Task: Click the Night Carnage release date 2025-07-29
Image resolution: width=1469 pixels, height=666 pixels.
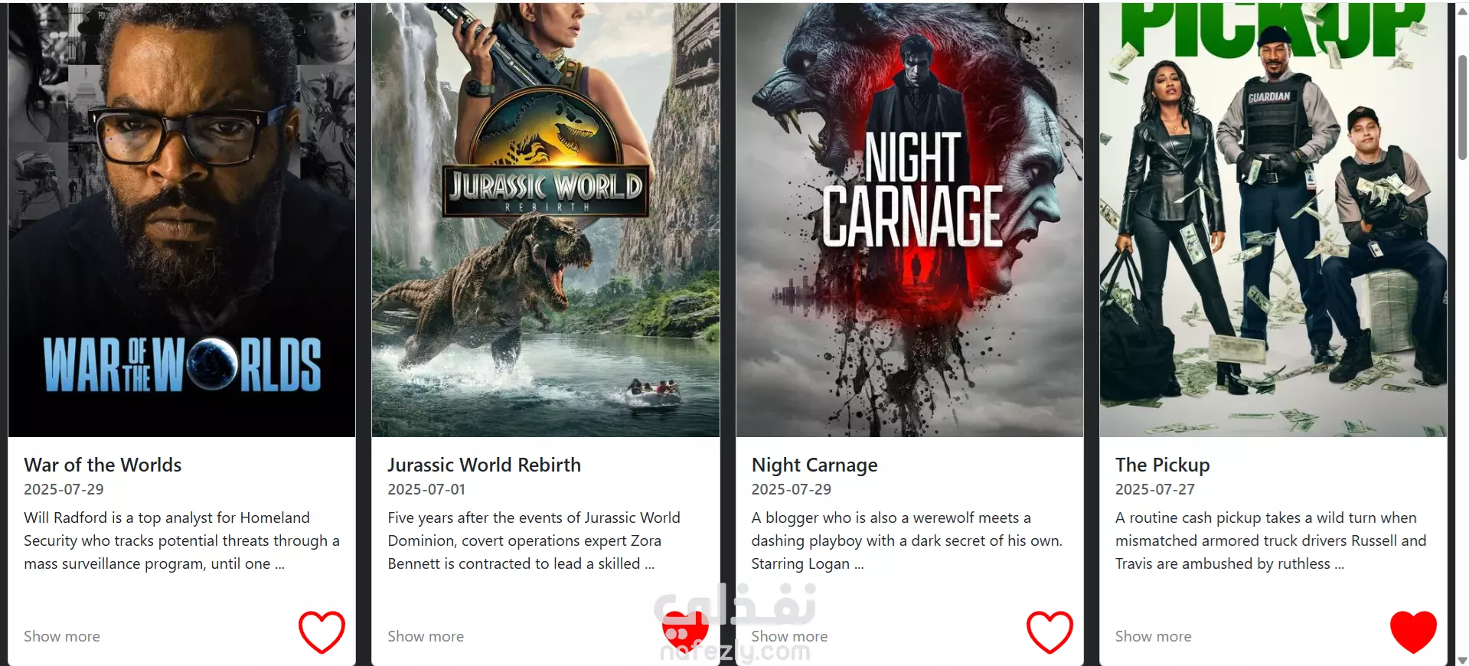Action: pyautogui.click(x=791, y=489)
